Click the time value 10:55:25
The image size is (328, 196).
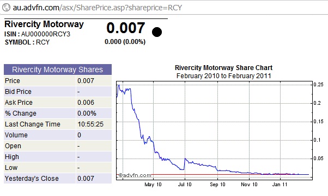(x=90, y=124)
